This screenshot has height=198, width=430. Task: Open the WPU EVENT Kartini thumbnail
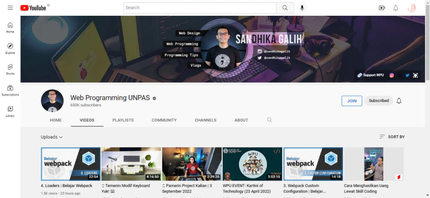[x=252, y=164]
